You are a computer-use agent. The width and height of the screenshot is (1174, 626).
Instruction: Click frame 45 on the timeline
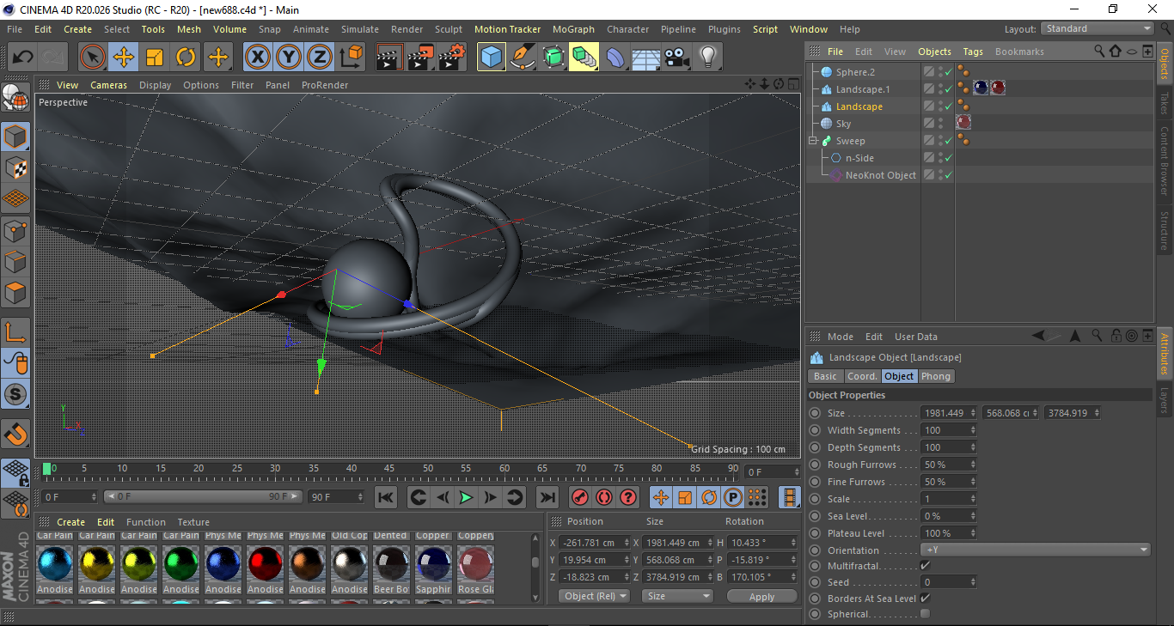tap(389, 469)
